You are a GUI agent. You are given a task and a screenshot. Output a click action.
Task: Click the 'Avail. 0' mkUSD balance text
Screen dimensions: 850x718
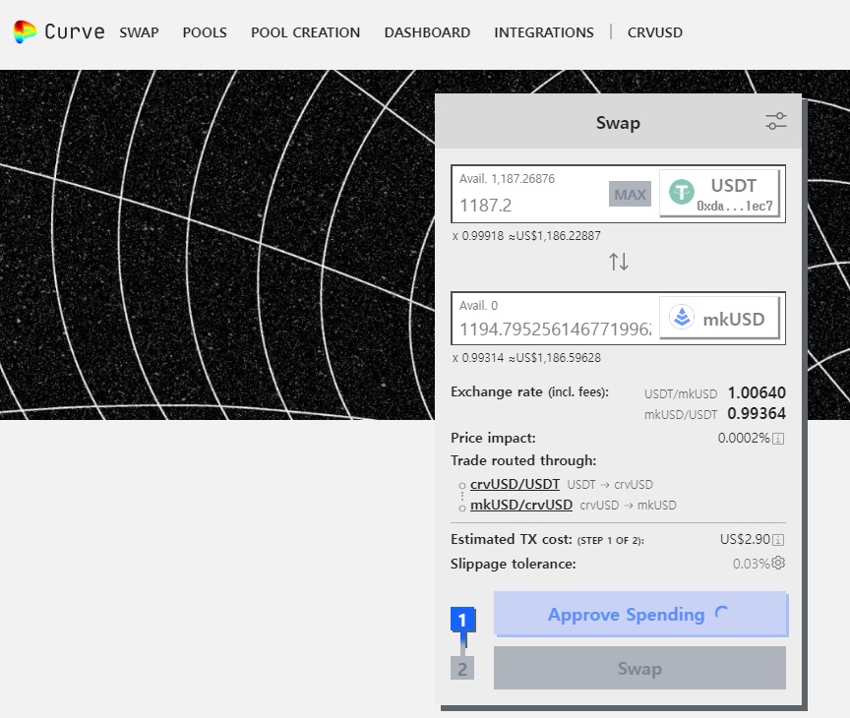(x=478, y=306)
